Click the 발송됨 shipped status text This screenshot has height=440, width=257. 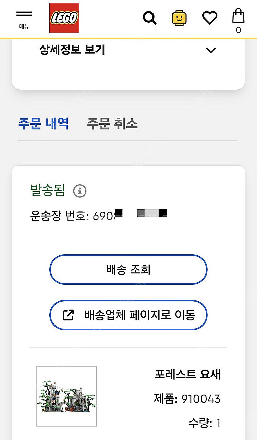[48, 190]
